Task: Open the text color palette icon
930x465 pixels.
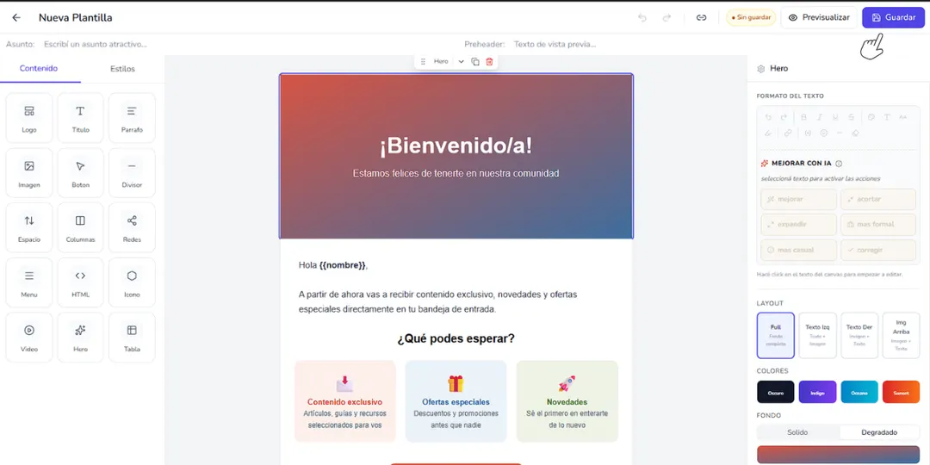Action: click(871, 117)
